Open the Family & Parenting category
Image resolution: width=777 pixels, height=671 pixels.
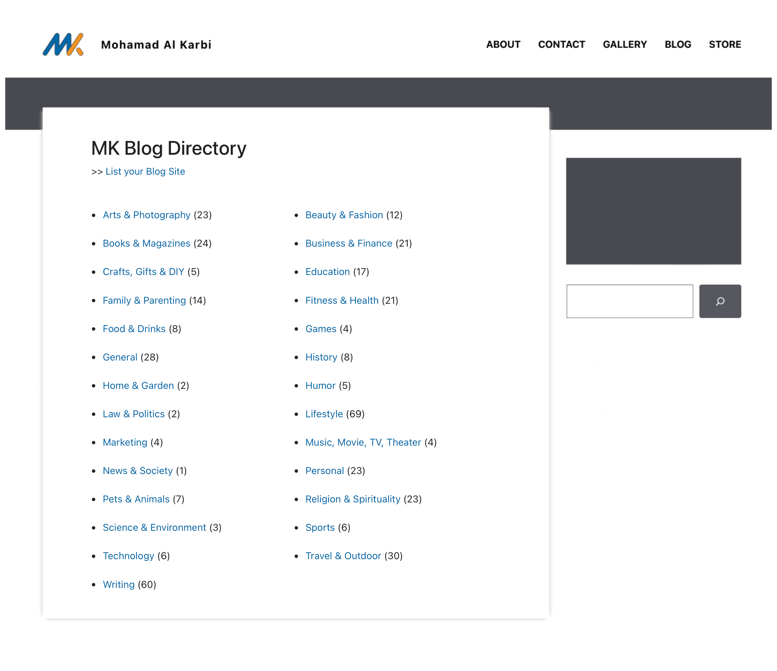coord(144,300)
